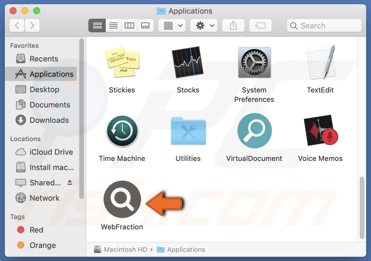This screenshot has width=371, height=261.
Task: Select Downloads in the sidebar
Action: 49,120
